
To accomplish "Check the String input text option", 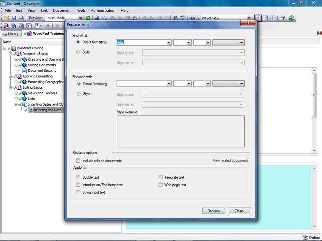I will click(78, 192).
